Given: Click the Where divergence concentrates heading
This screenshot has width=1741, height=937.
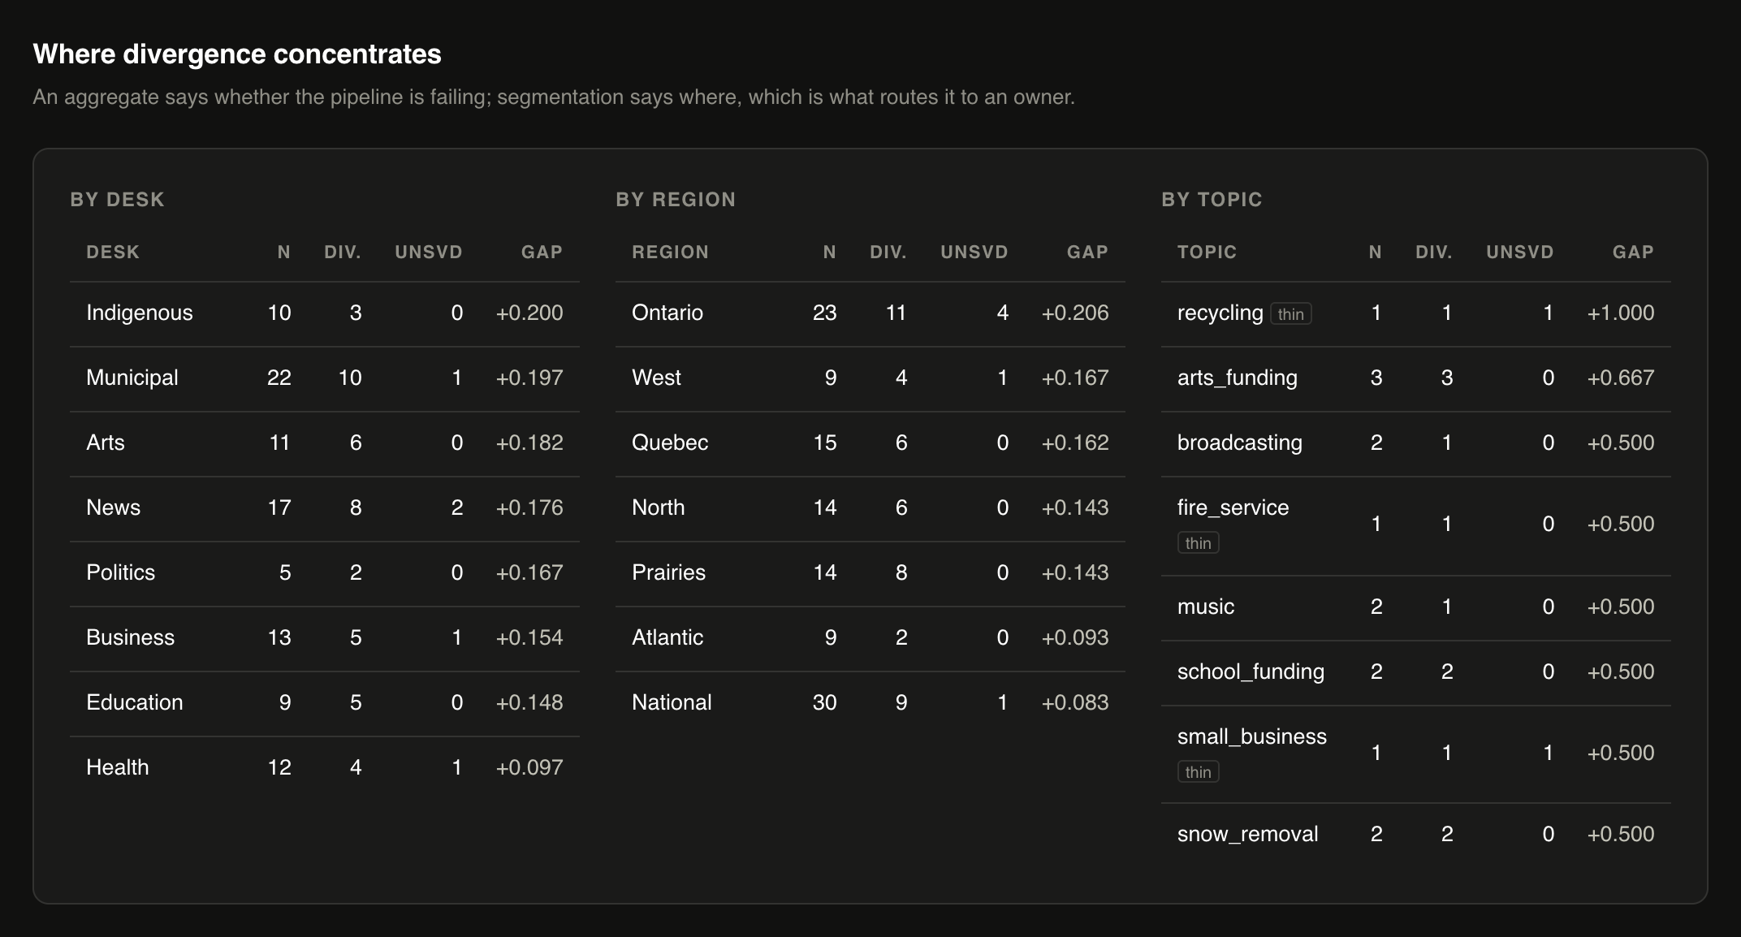Looking at the screenshot, I should (237, 54).
